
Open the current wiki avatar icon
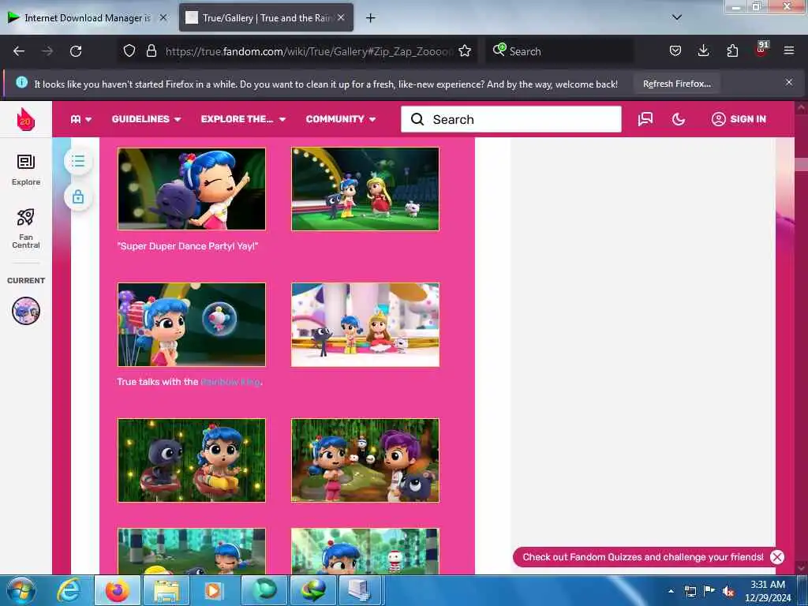(x=26, y=311)
